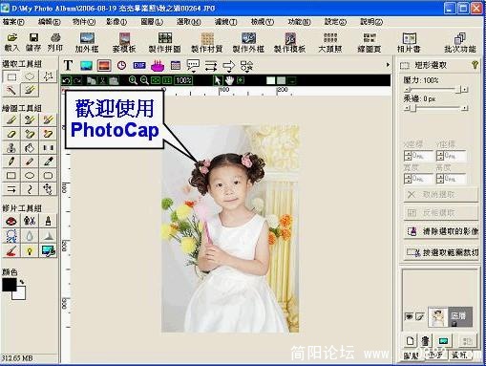Click the calendar object icon
The width and height of the screenshot is (486, 366).
176,66
